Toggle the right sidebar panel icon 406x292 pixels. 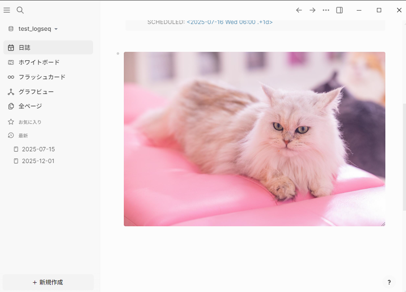(339, 10)
